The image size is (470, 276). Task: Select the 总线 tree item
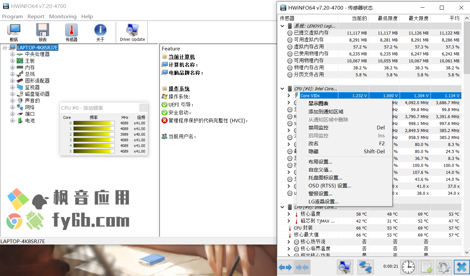[x=30, y=74]
